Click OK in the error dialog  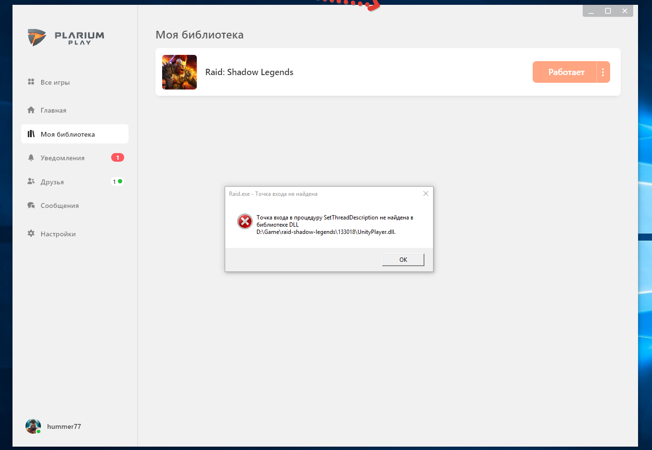[403, 260]
